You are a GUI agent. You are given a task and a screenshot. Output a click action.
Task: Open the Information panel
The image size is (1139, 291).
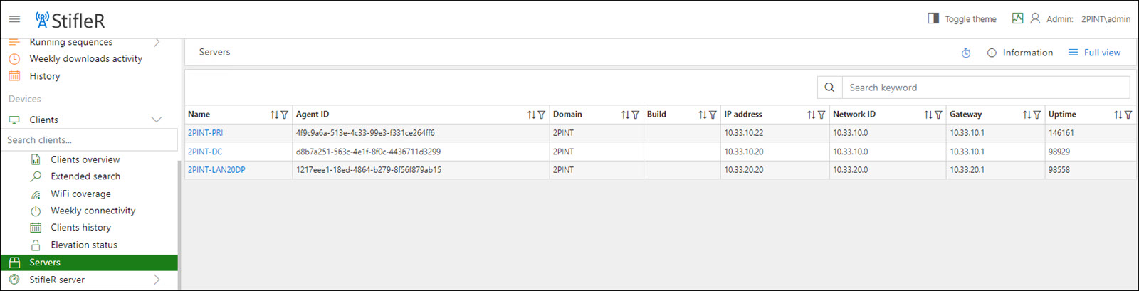click(x=1020, y=53)
